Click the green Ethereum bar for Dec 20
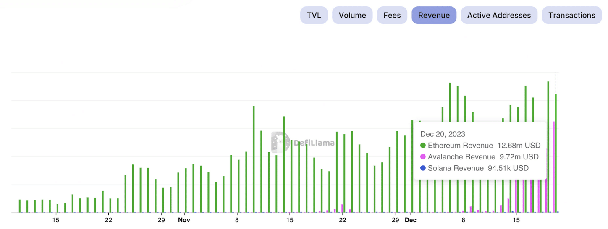The width and height of the screenshot is (608, 229). coord(556,153)
